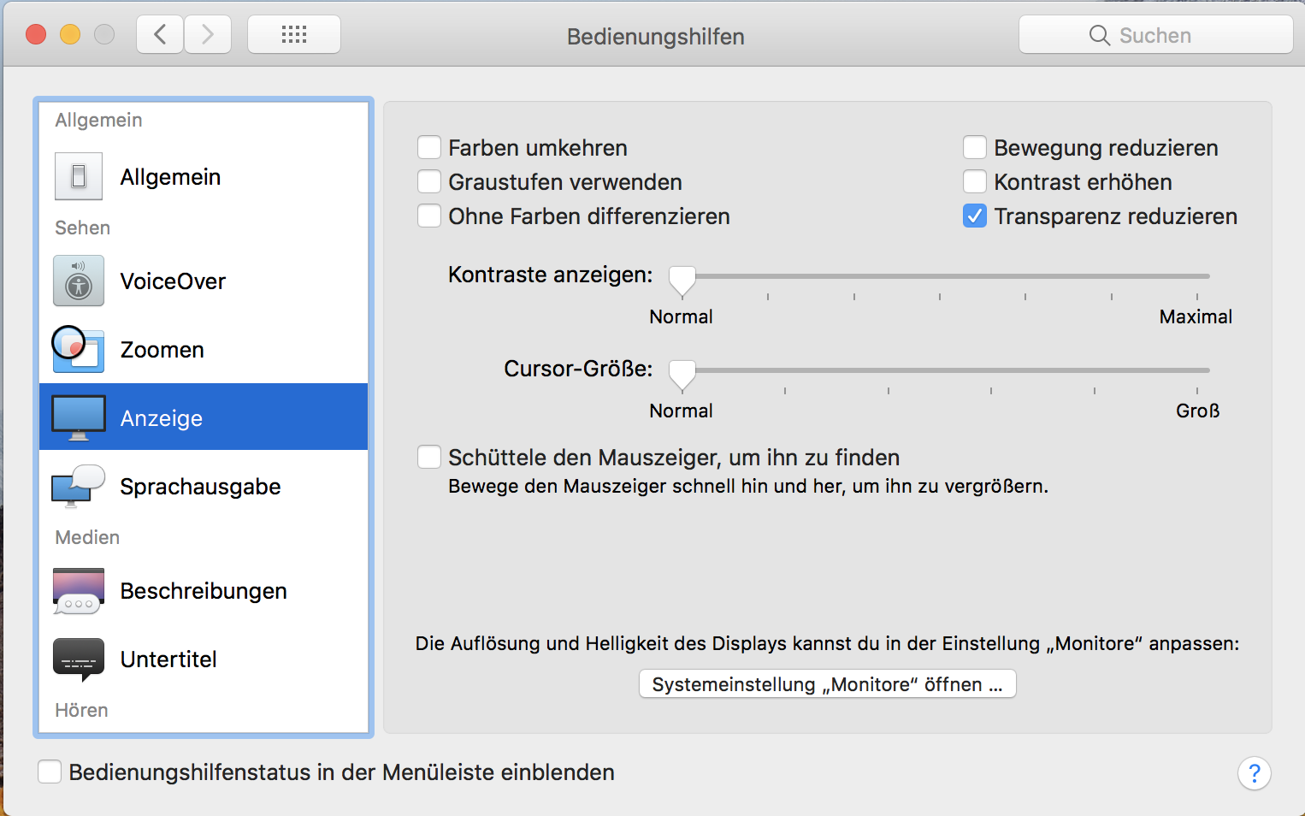Tick Schüttele den Mauszeiger checkbox
This screenshot has height=816, width=1305.
point(429,458)
